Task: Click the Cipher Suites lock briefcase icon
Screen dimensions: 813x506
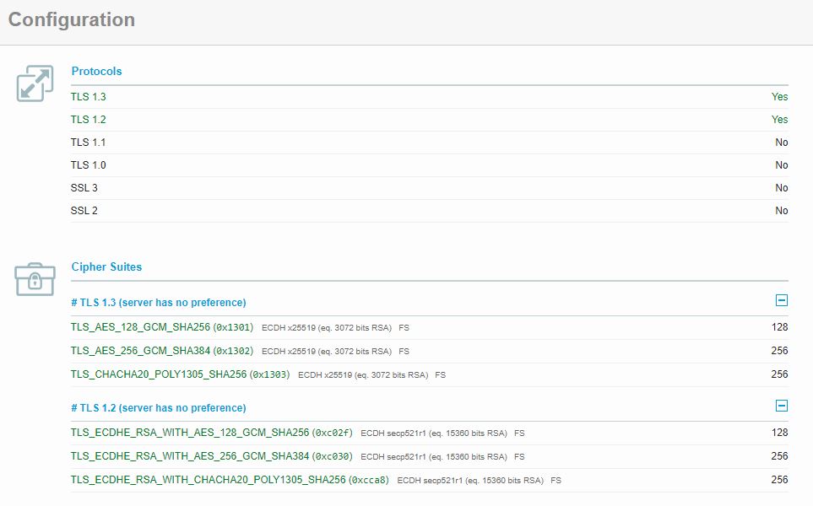Action: (35, 279)
